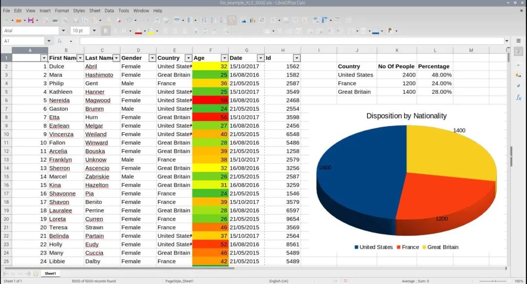Expand the formula bar arrow
This screenshot has width=527, height=284.
click(507, 41)
